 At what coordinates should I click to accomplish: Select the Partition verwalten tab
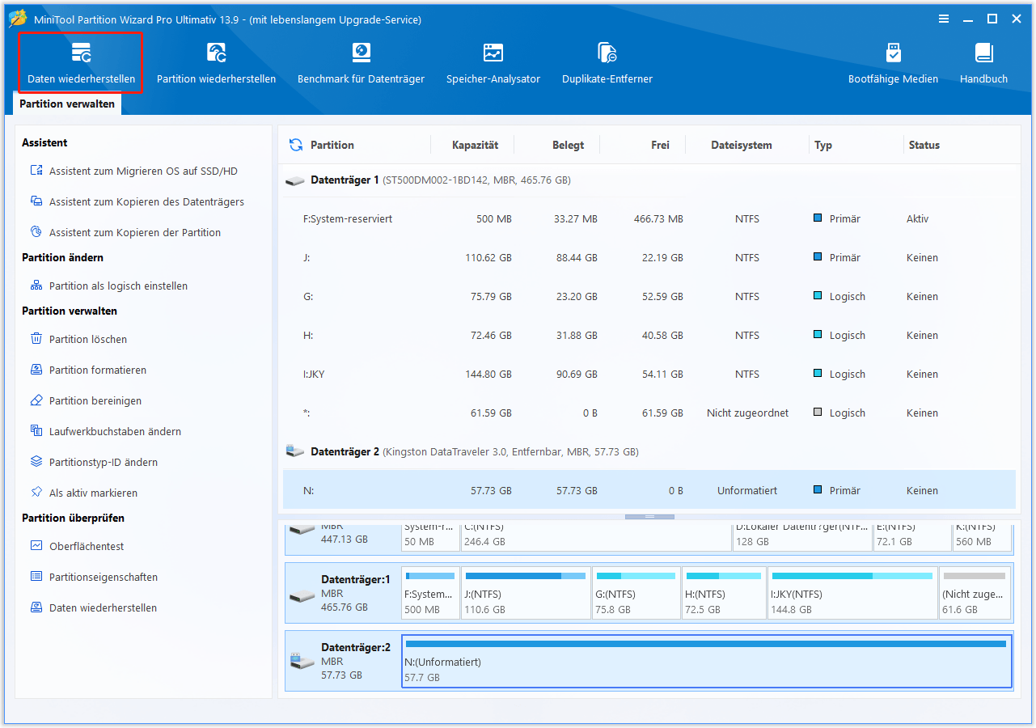click(x=67, y=104)
